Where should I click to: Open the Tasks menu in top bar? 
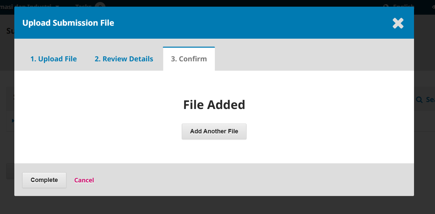[83, 6]
